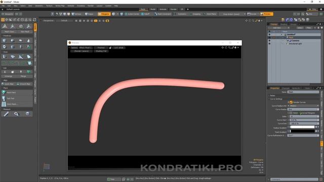Select the Directional Light item
The width and height of the screenshot is (324, 182).
(x=295, y=43)
